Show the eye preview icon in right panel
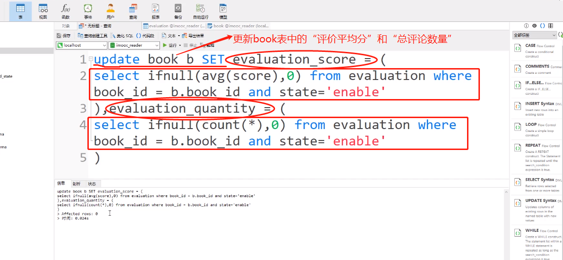The image size is (563, 260). [x=534, y=26]
